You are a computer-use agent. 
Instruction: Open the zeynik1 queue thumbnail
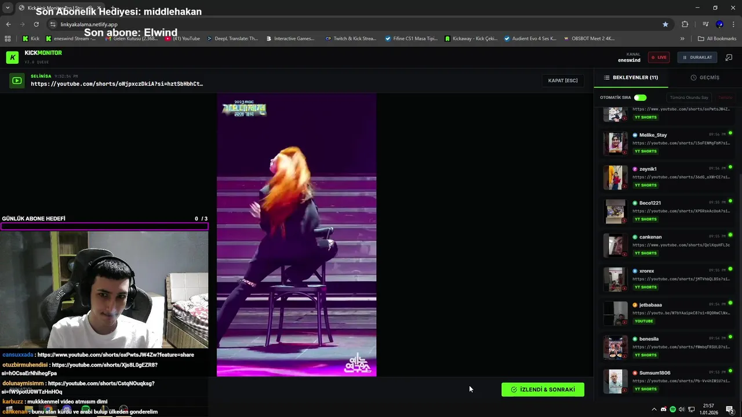[615, 177]
